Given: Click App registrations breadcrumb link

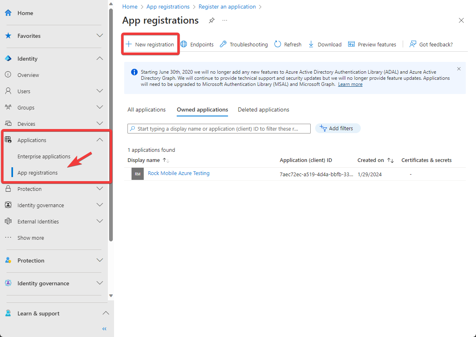Looking at the screenshot, I should click(168, 7).
